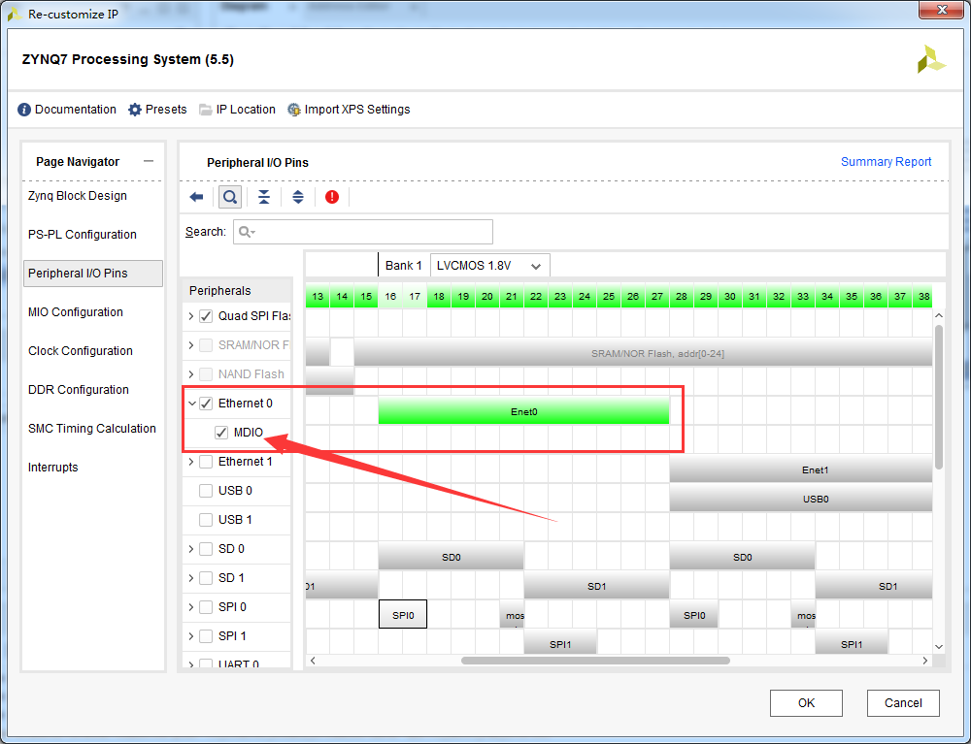Enable the USB 1 checkbox
971x744 pixels.
(206, 520)
